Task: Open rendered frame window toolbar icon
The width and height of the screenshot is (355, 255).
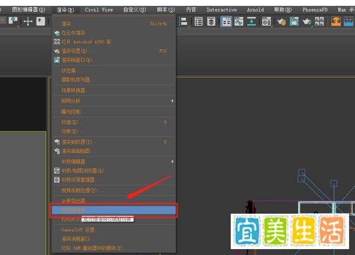Action: pos(294,21)
